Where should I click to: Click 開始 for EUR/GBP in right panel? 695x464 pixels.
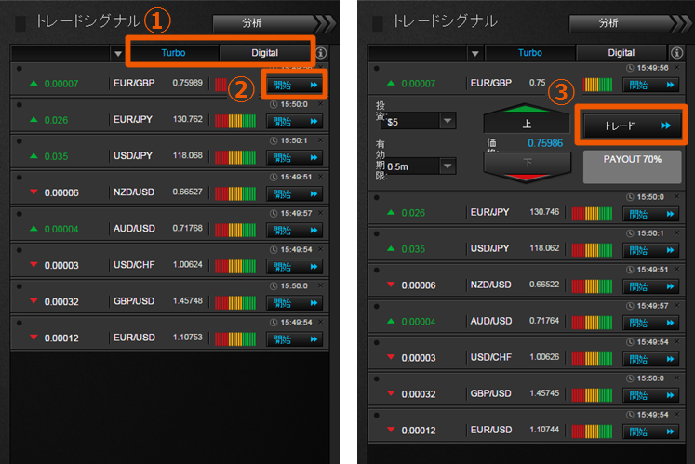[x=650, y=85]
